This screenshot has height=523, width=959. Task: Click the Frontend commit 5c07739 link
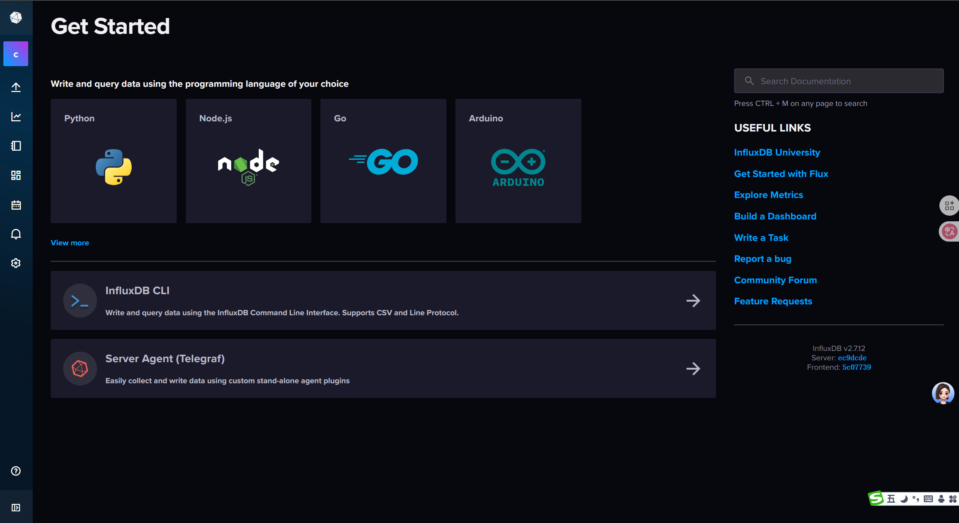(857, 367)
